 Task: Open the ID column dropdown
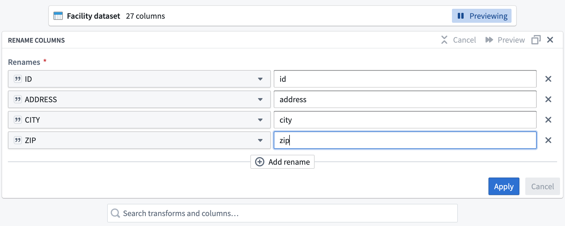pos(139,79)
